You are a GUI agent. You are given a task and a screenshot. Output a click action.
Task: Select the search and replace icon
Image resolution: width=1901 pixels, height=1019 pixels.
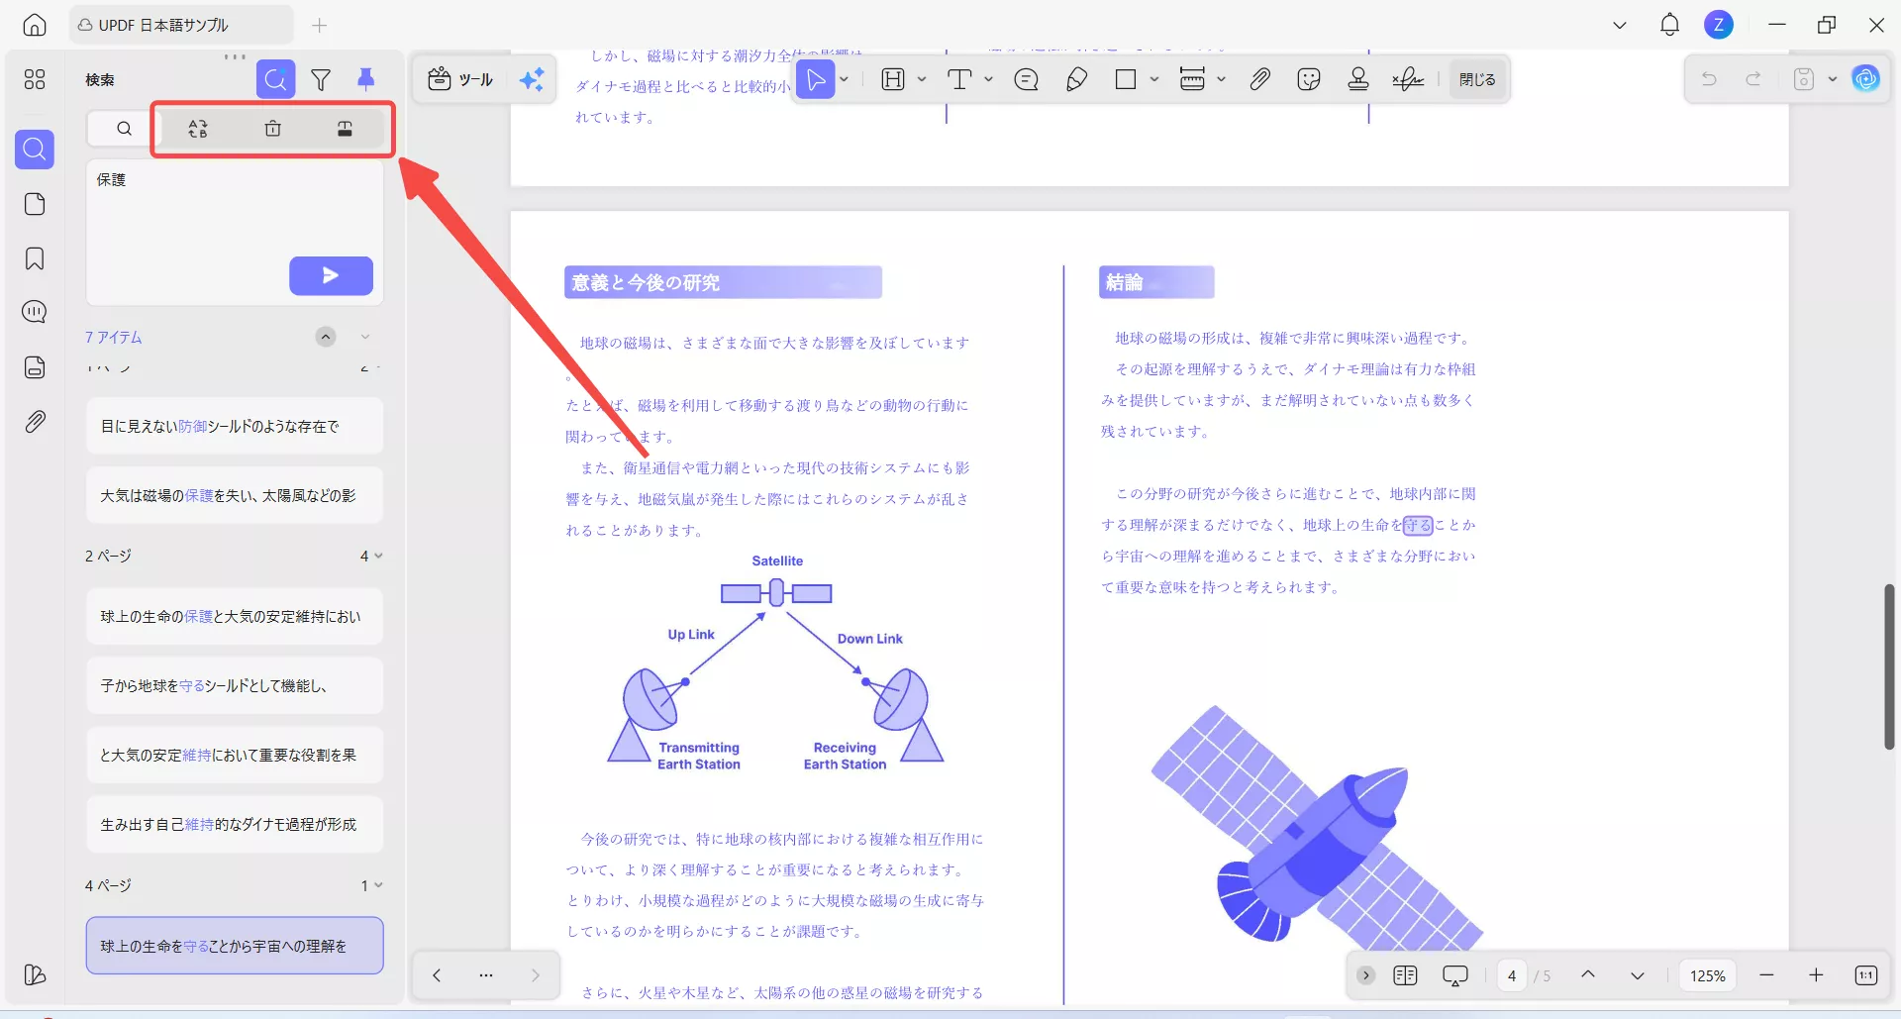198,129
